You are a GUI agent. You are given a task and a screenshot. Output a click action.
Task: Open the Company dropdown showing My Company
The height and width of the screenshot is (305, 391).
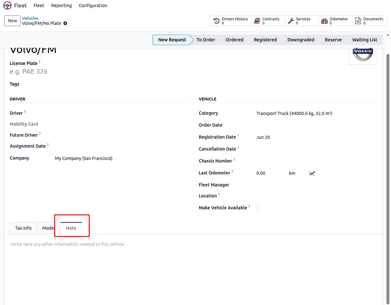[122, 158]
